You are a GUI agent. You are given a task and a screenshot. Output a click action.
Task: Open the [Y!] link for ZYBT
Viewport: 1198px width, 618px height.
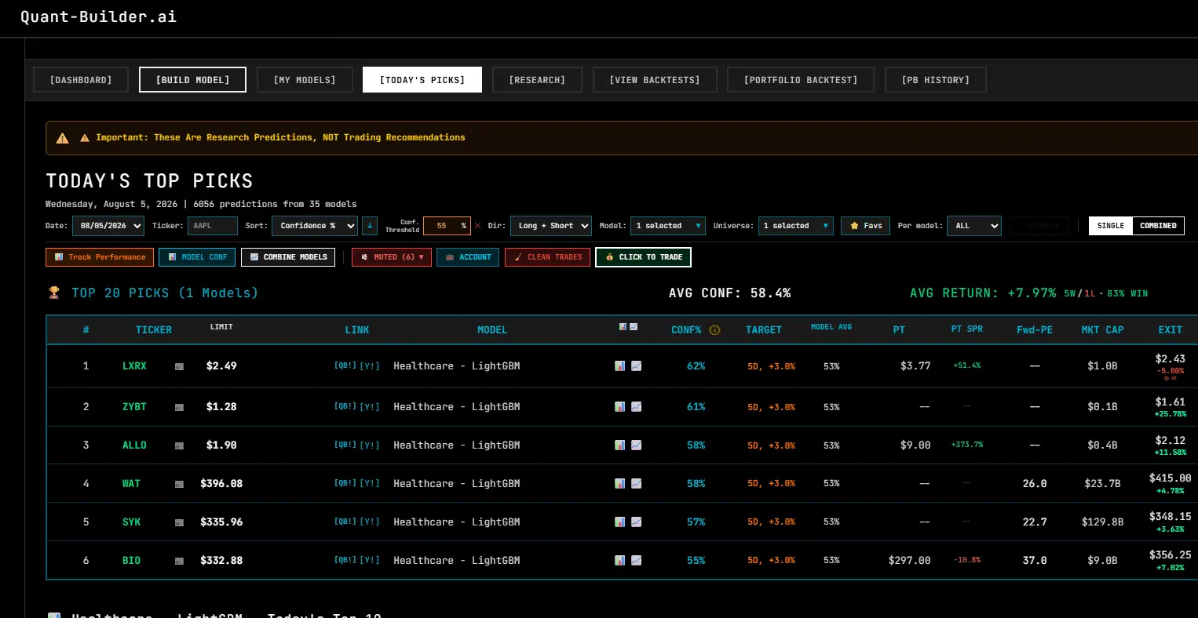(x=370, y=406)
